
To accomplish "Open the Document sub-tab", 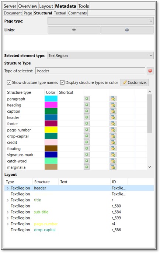I will point(13,13).
